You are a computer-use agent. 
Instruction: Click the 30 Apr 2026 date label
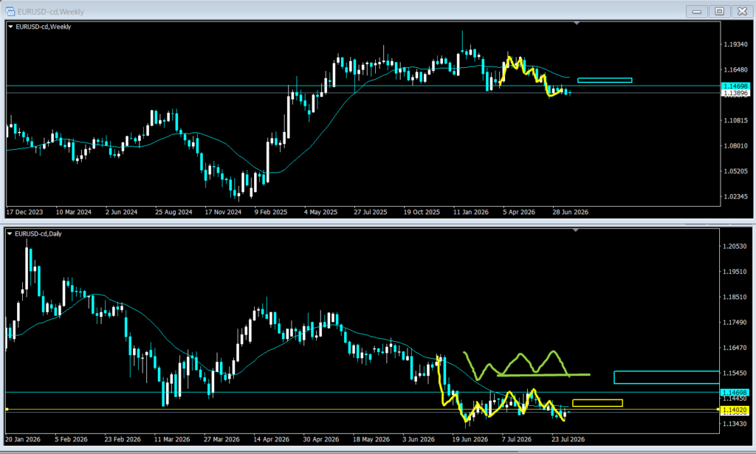point(321,439)
